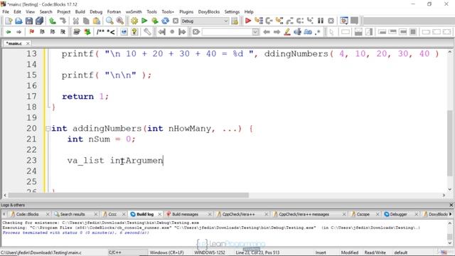Open the Debug menu
The width and height of the screenshot is (455, 256).
96,11
